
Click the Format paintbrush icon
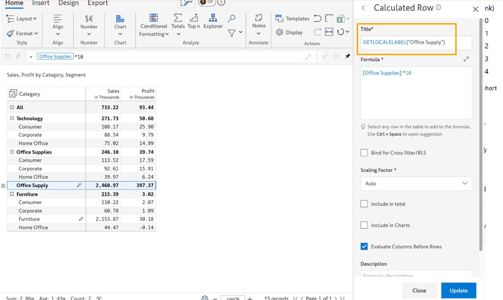pos(10,33)
